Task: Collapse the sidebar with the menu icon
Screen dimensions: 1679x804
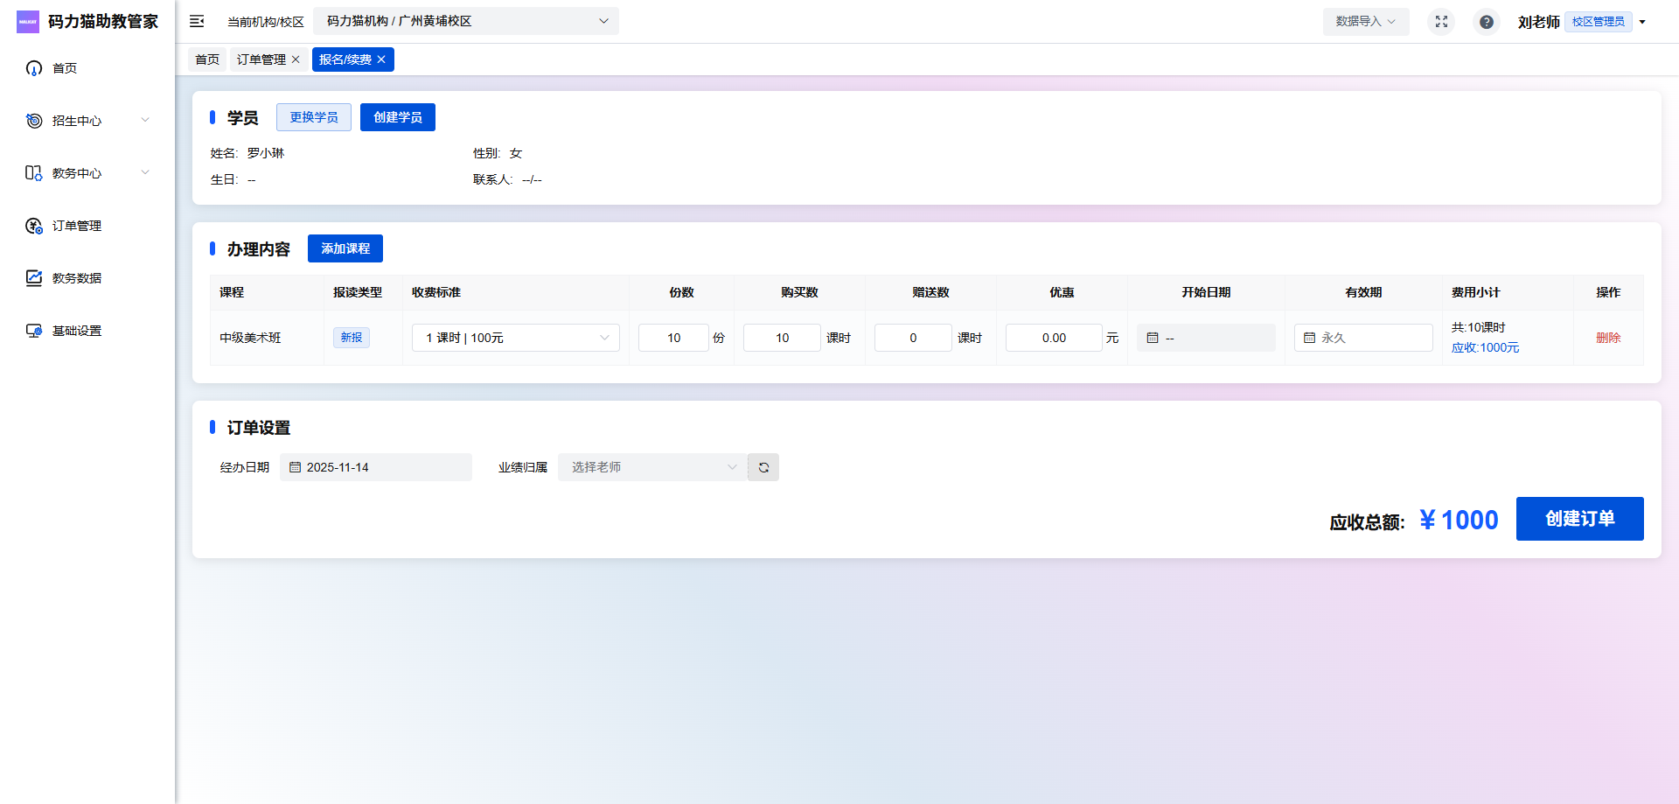Action: pos(197,21)
